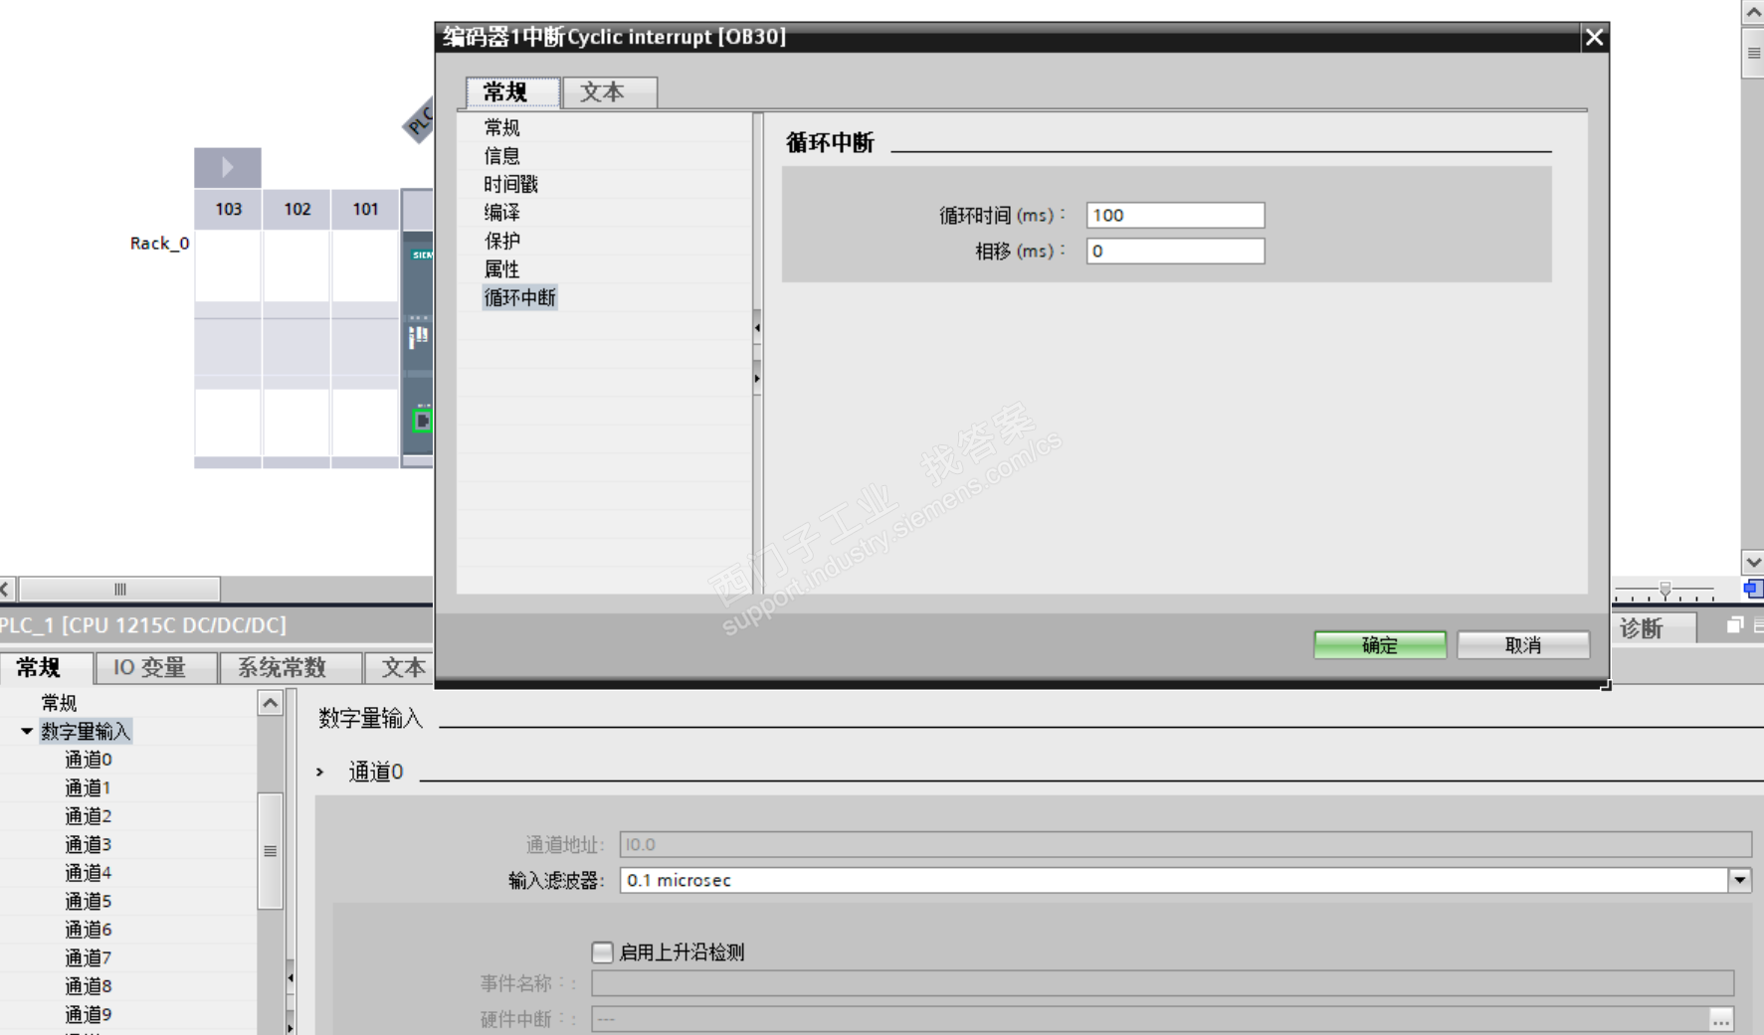Image resolution: width=1764 pixels, height=1035 pixels.
Task: Select 数字量输入 in the properties tree
Action: (x=86, y=731)
